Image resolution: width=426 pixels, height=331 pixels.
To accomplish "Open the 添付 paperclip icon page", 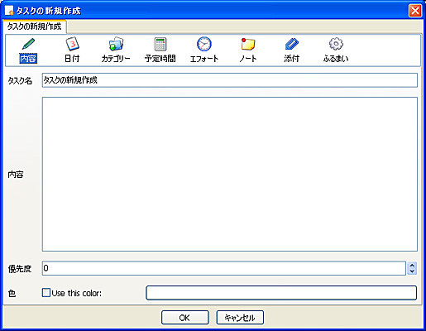I will pyautogui.click(x=292, y=44).
